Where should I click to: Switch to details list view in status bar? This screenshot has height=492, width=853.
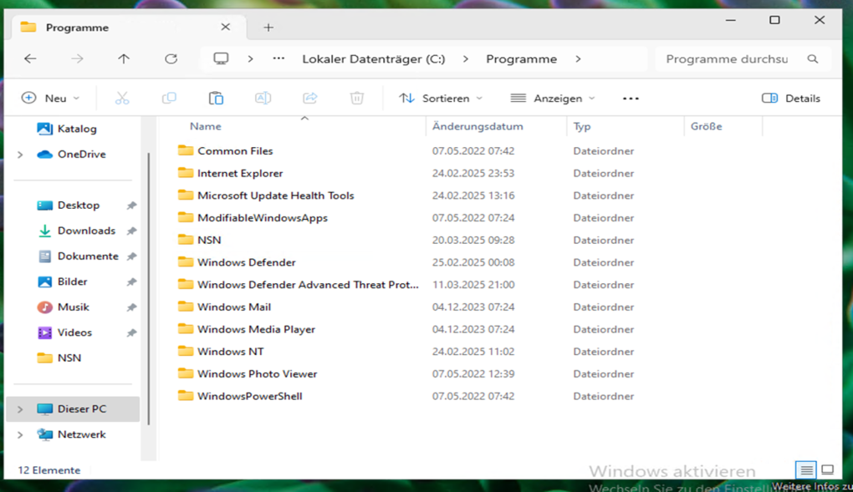(x=805, y=470)
